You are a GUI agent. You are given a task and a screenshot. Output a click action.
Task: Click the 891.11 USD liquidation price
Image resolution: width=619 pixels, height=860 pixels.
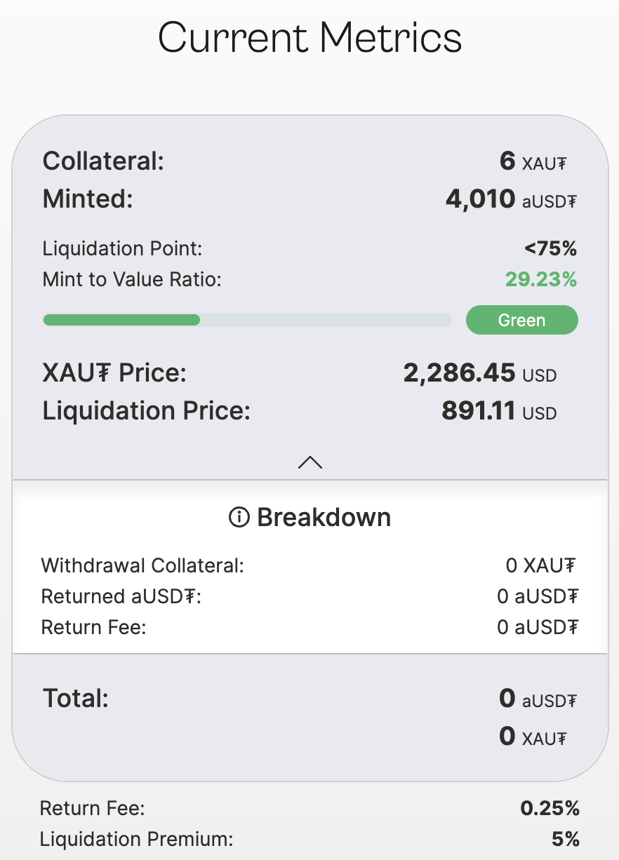pyautogui.click(x=498, y=411)
